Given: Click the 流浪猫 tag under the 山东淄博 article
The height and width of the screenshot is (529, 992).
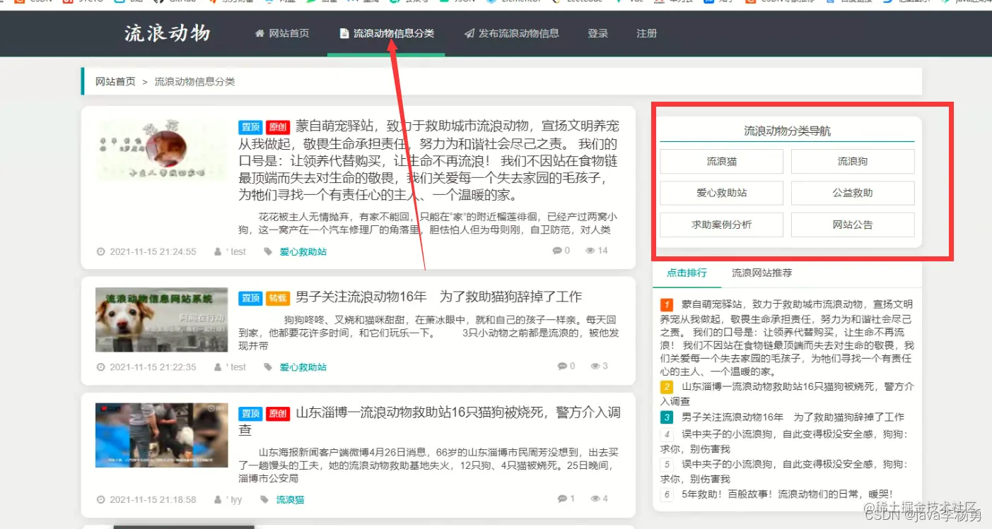Looking at the screenshot, I should (290, 499).
